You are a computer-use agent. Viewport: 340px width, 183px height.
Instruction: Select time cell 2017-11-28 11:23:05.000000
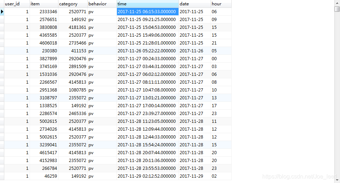pyautogui.click(x=148, y=121)
